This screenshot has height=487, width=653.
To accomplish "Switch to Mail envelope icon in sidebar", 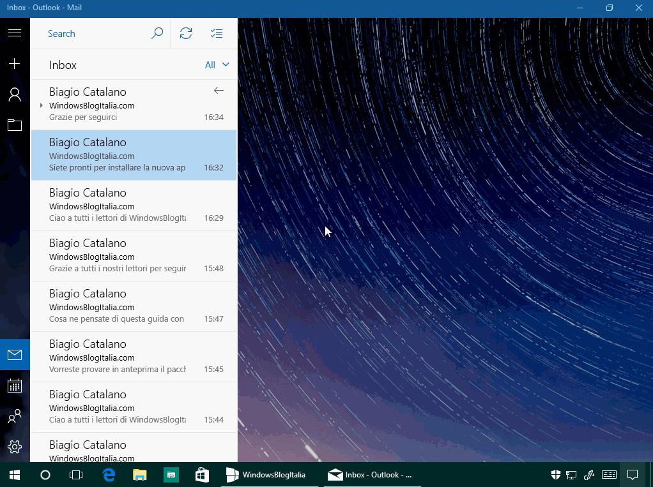I will coord(15,355).
